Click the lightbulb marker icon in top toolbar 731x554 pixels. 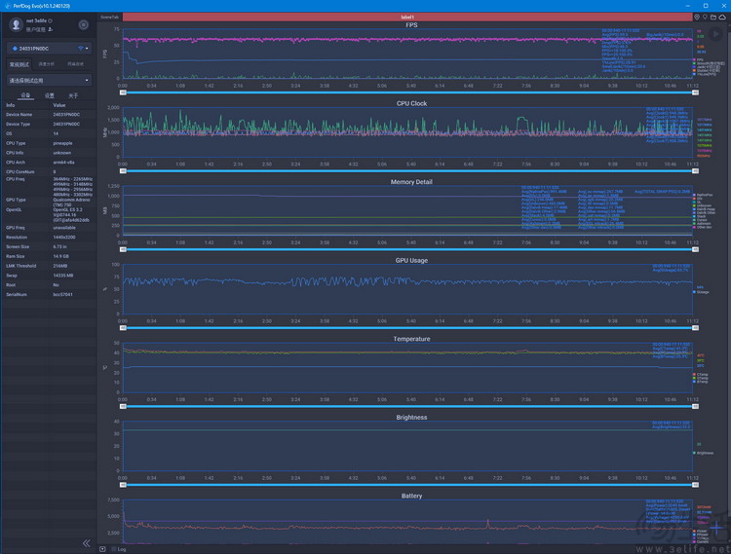[706, 17]
